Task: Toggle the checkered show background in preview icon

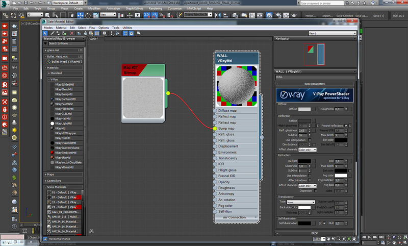Action: 97,33
